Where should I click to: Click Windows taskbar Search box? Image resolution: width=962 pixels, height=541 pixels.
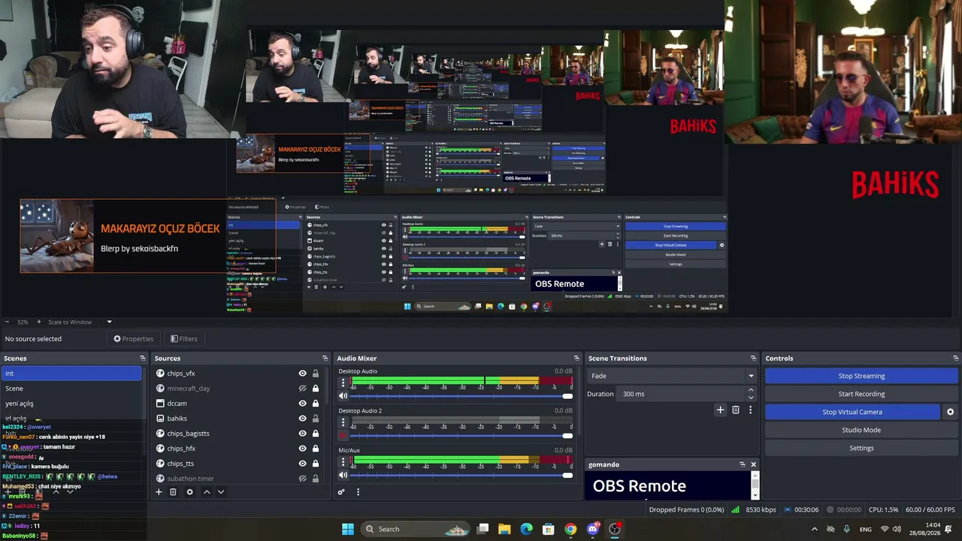click(416, 529)
